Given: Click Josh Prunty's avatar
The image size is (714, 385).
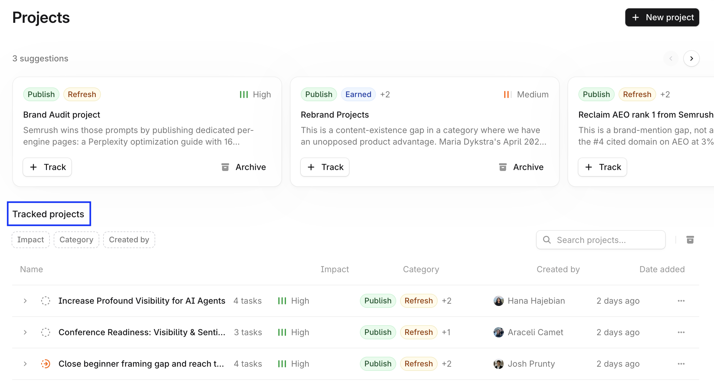Looking at the screenshot, I should [499, 364].
